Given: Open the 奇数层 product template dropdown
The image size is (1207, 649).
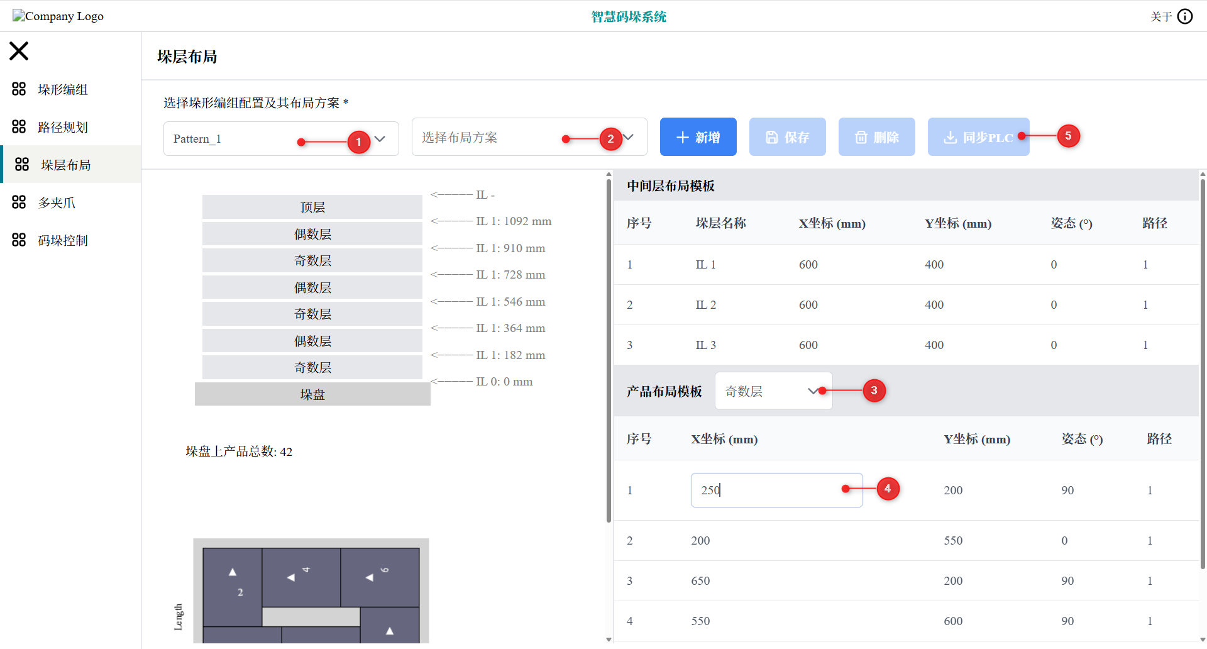Looking at the screenshot, I should pos(774,391).
